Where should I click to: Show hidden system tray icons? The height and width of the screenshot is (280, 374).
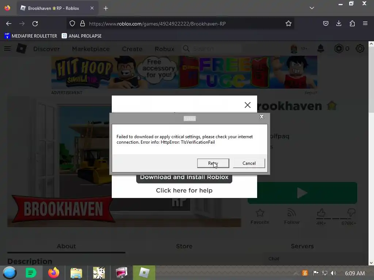click(295, 273)
